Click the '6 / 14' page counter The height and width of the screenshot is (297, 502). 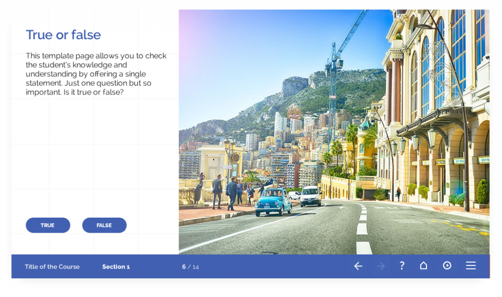click(x=191, y=267)
